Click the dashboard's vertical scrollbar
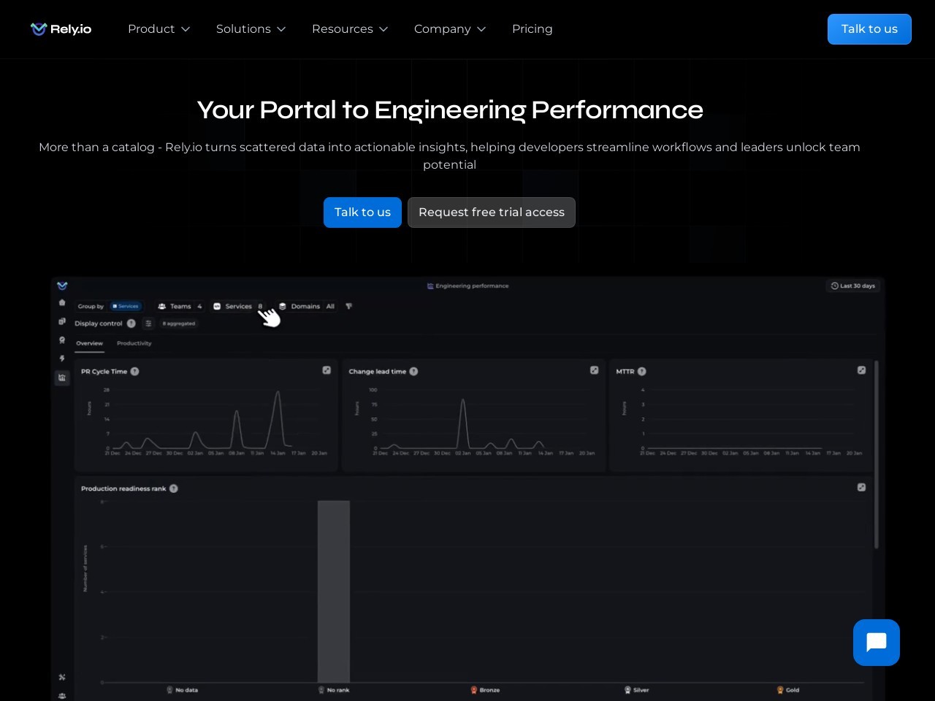 (877, 454)
